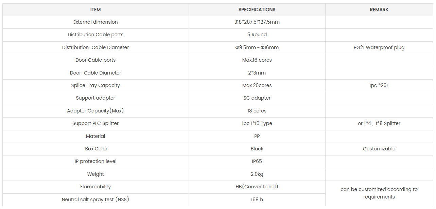
Task: Click the SC adapter specification
Action: point(257,98)
